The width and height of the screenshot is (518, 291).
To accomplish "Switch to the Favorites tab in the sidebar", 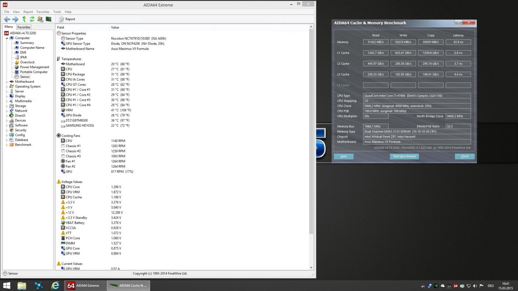I will coord(24,27).
